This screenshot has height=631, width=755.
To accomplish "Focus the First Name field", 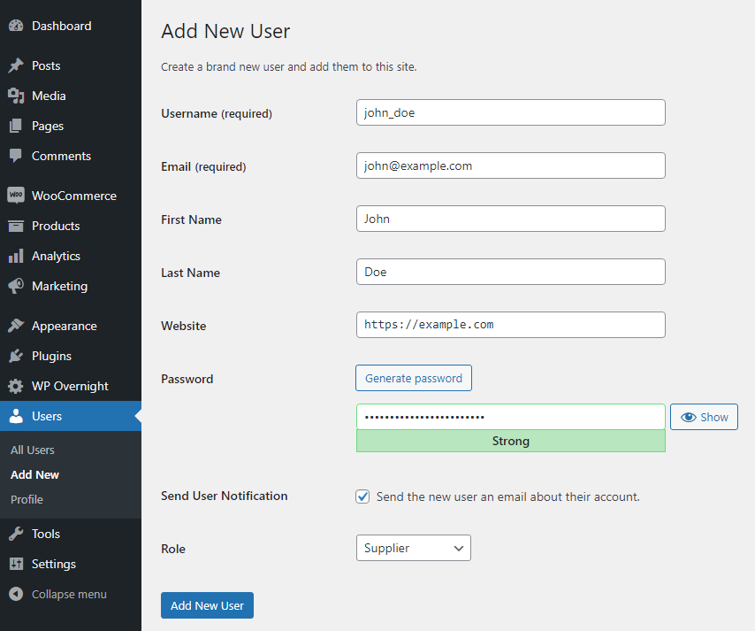I will (x=511, y=219).
